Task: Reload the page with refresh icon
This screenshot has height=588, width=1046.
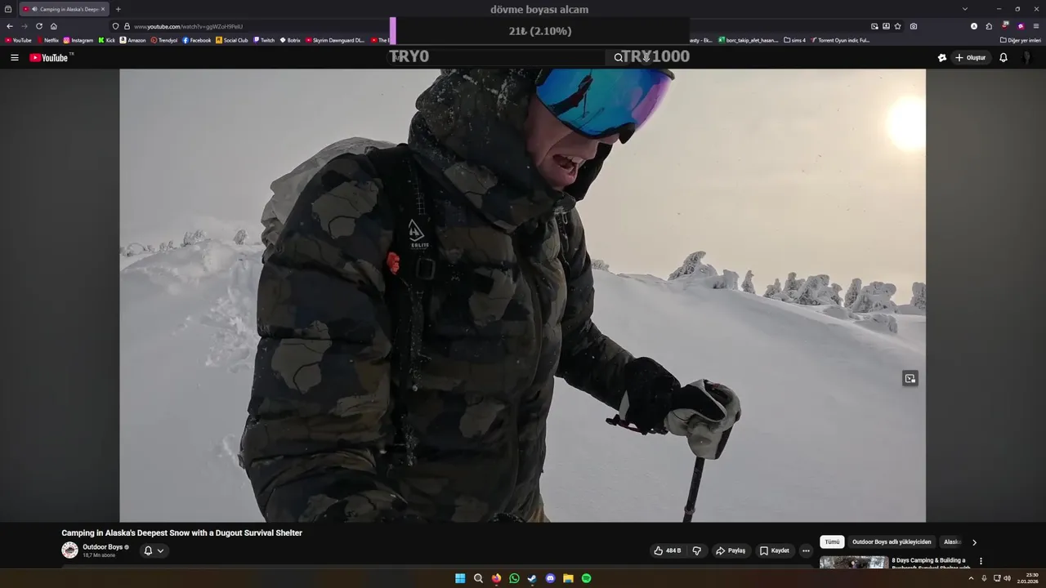Action: (38, 26)
